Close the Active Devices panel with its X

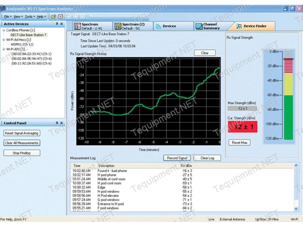pos(62,24)
